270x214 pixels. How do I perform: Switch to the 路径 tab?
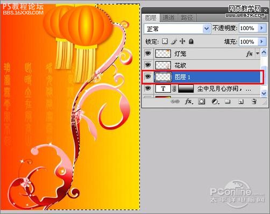[187, 18]
